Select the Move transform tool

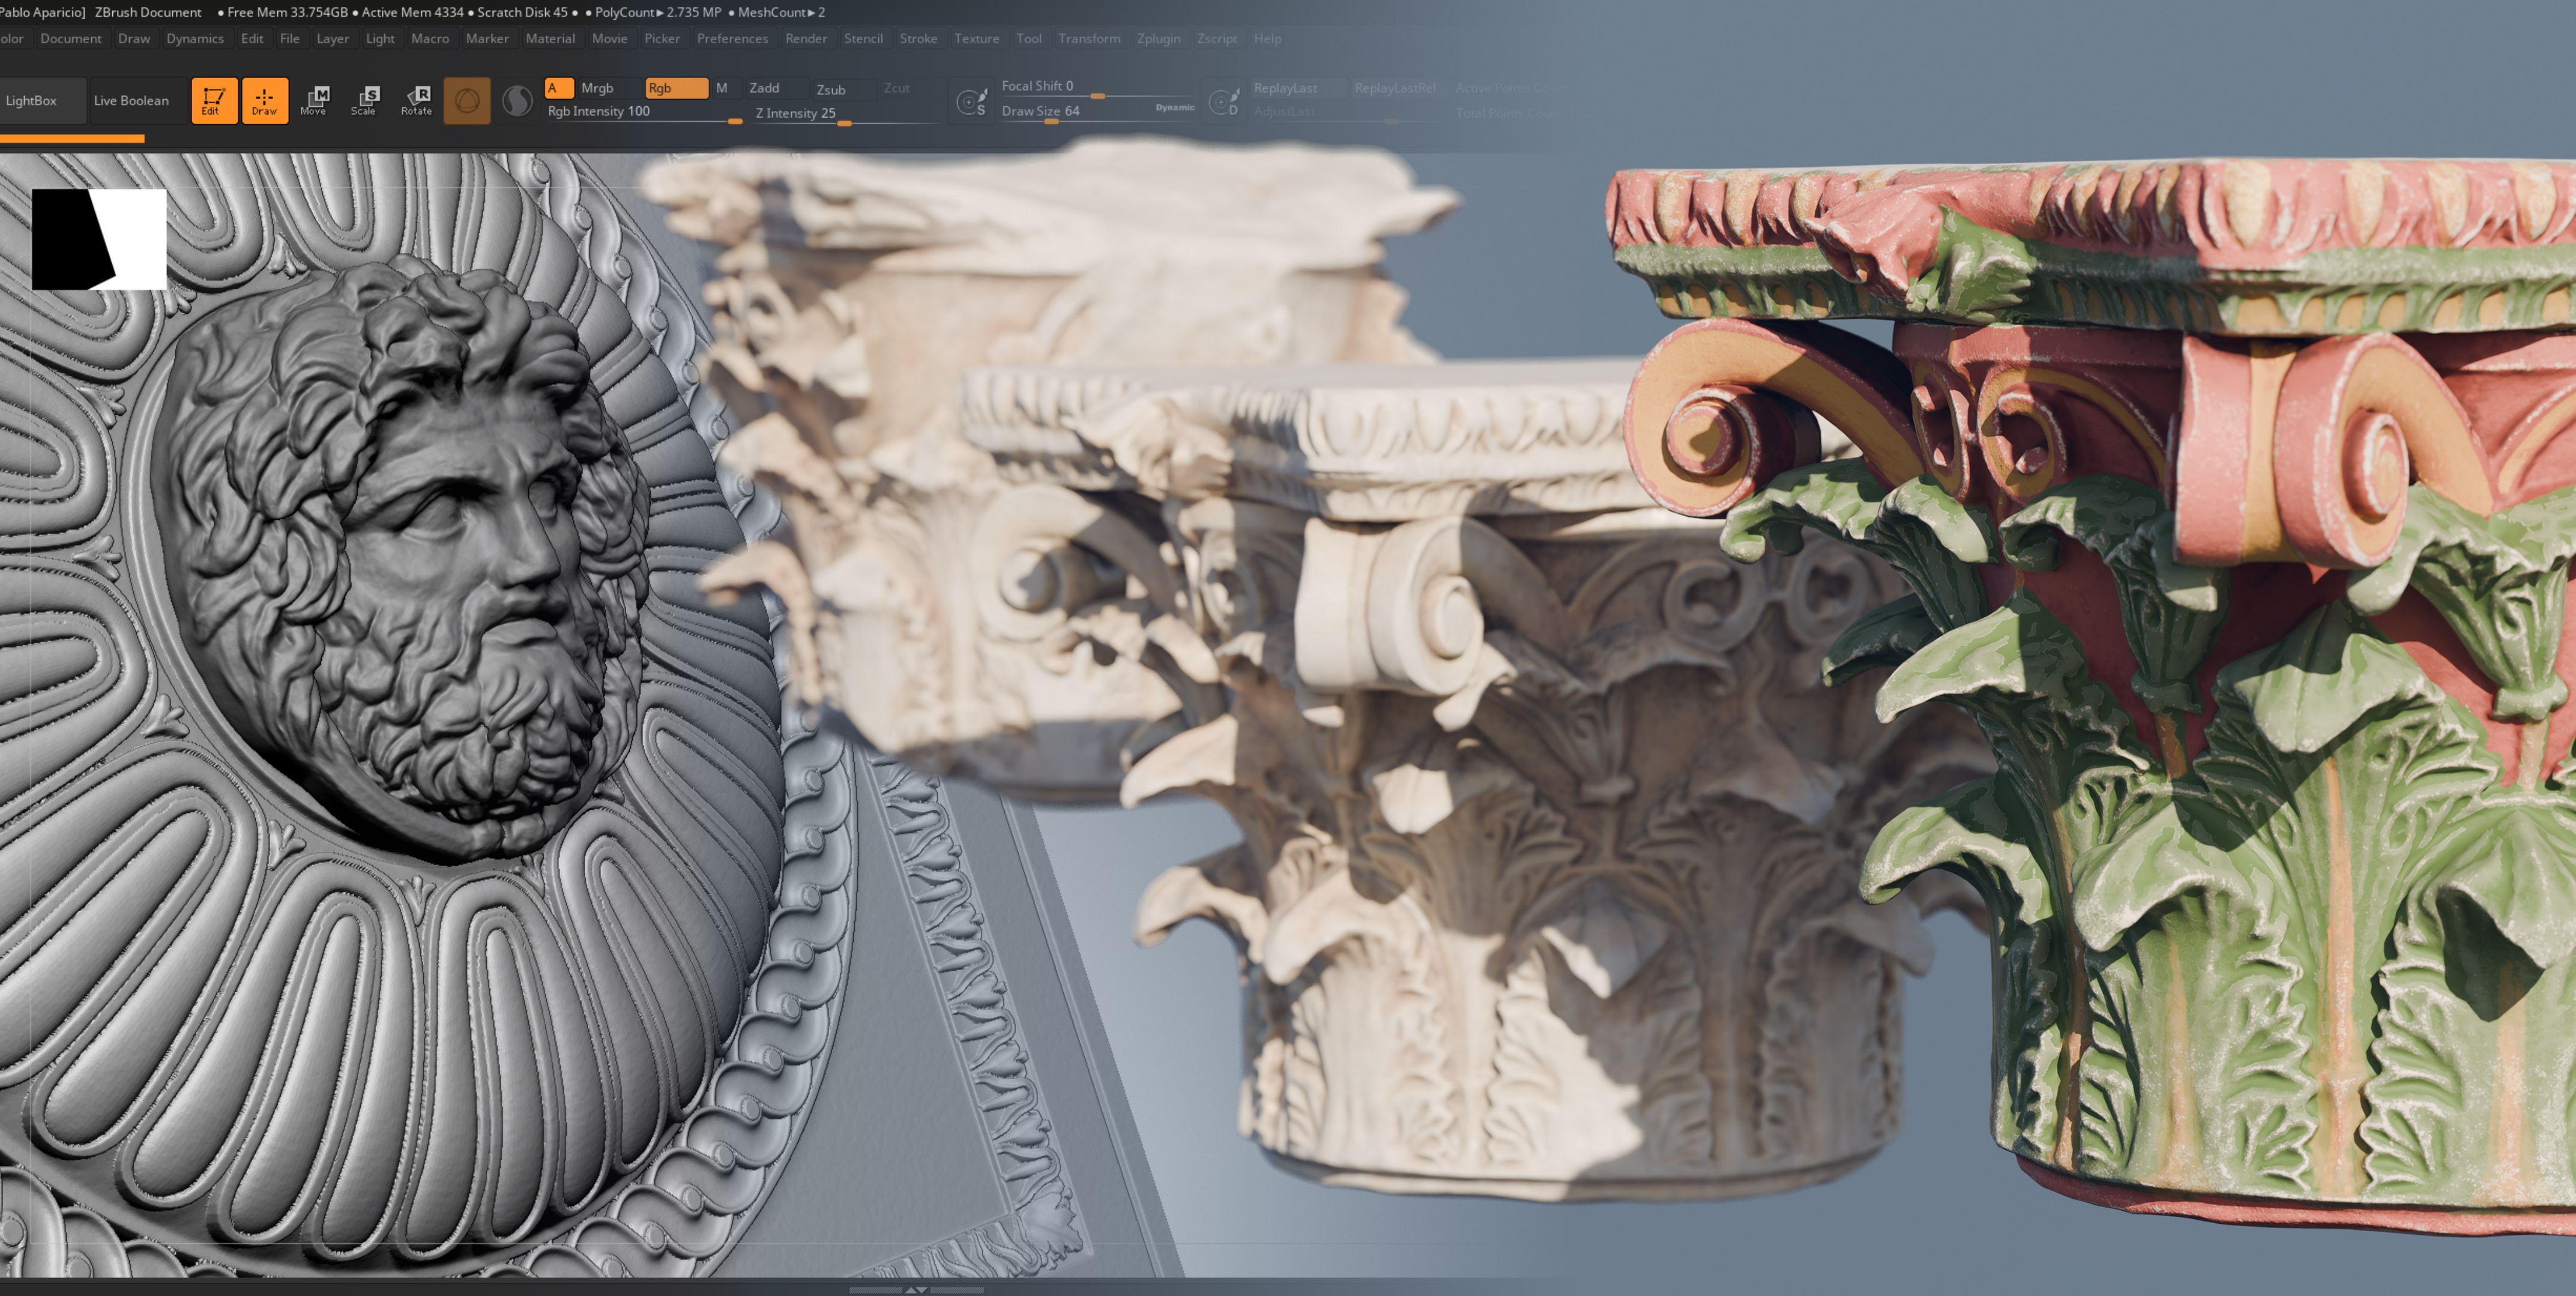click(314, 100)
